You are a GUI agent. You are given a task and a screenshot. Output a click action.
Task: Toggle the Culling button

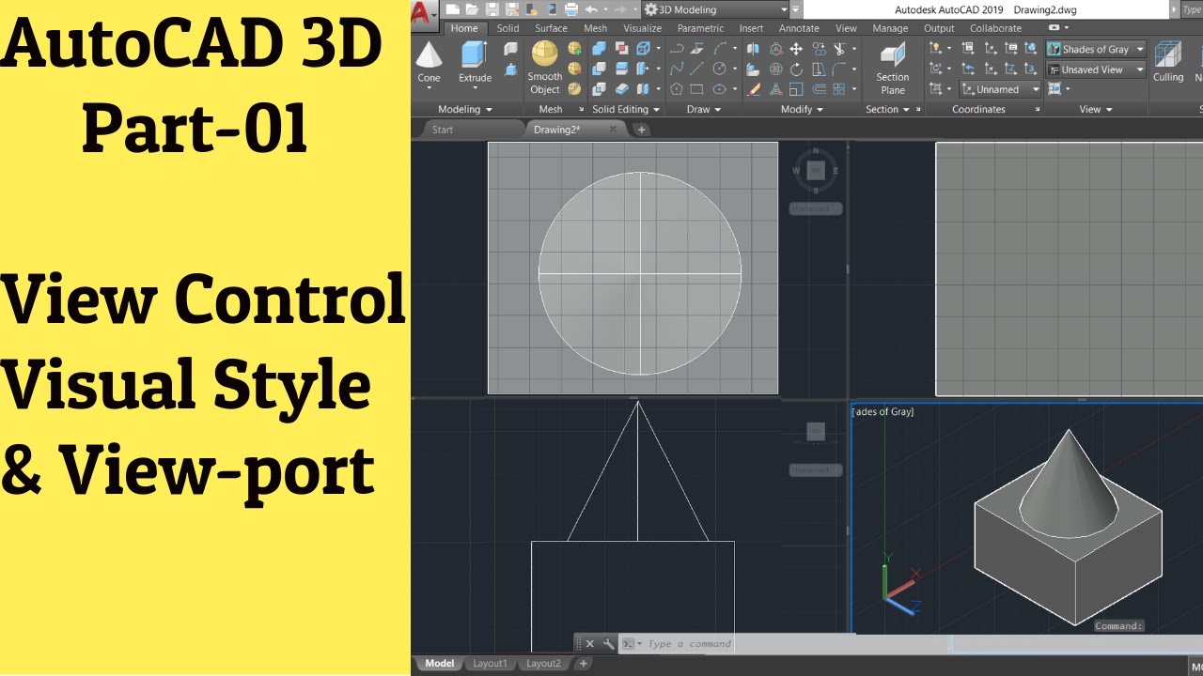[x=1168, y=61]
